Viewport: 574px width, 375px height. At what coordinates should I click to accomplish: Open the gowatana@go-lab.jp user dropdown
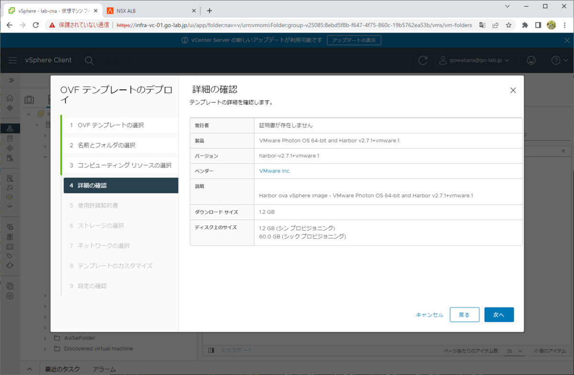475,60
